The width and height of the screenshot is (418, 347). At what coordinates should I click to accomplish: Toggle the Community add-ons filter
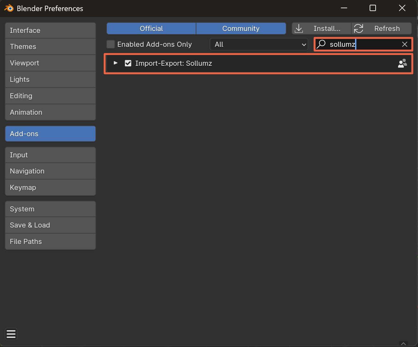pos(241,28)
